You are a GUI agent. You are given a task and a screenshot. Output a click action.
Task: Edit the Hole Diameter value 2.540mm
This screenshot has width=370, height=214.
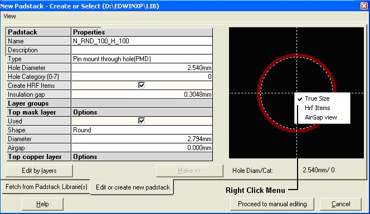pyautogui.click(x=142, y=68)
